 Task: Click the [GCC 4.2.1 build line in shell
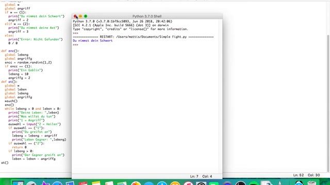121,25
